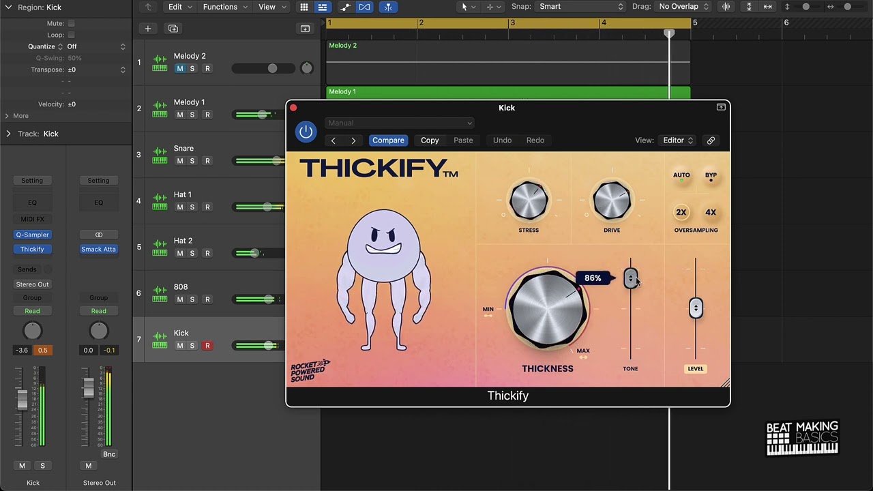The height and width of the screenshot is (491, 873).
Task: Click the DRIVE knob
Action: [612, 201]
